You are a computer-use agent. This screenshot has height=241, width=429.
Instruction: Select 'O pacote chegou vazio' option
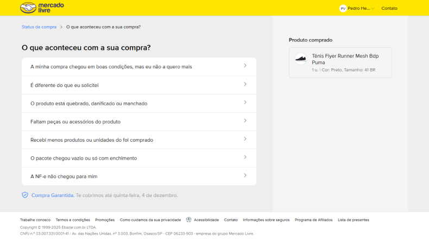click(x=139, y=158)
